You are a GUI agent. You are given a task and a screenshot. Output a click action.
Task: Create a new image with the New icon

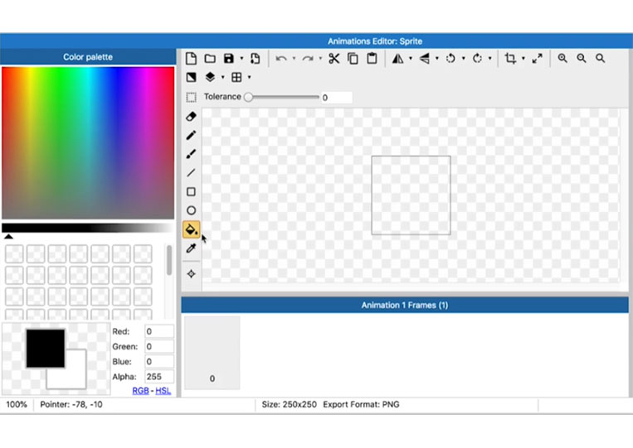coord(191,59)
